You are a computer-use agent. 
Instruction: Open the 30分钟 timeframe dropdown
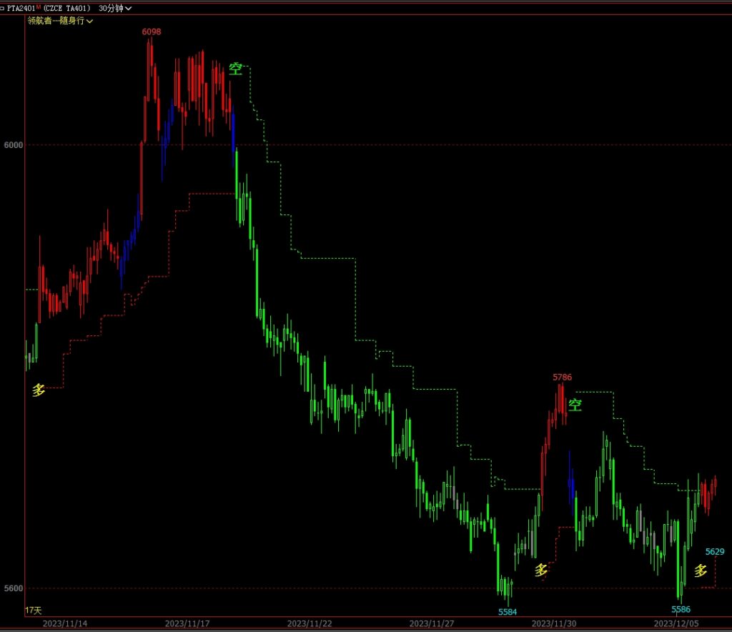click(x=115, y=8)
